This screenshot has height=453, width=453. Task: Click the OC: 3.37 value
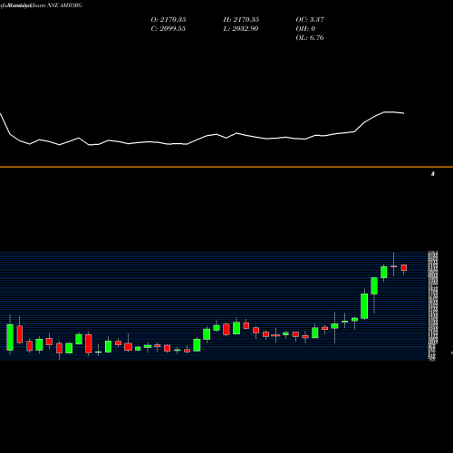[x=310, y=20]
